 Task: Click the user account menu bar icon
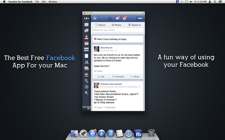tap(210, 2)
